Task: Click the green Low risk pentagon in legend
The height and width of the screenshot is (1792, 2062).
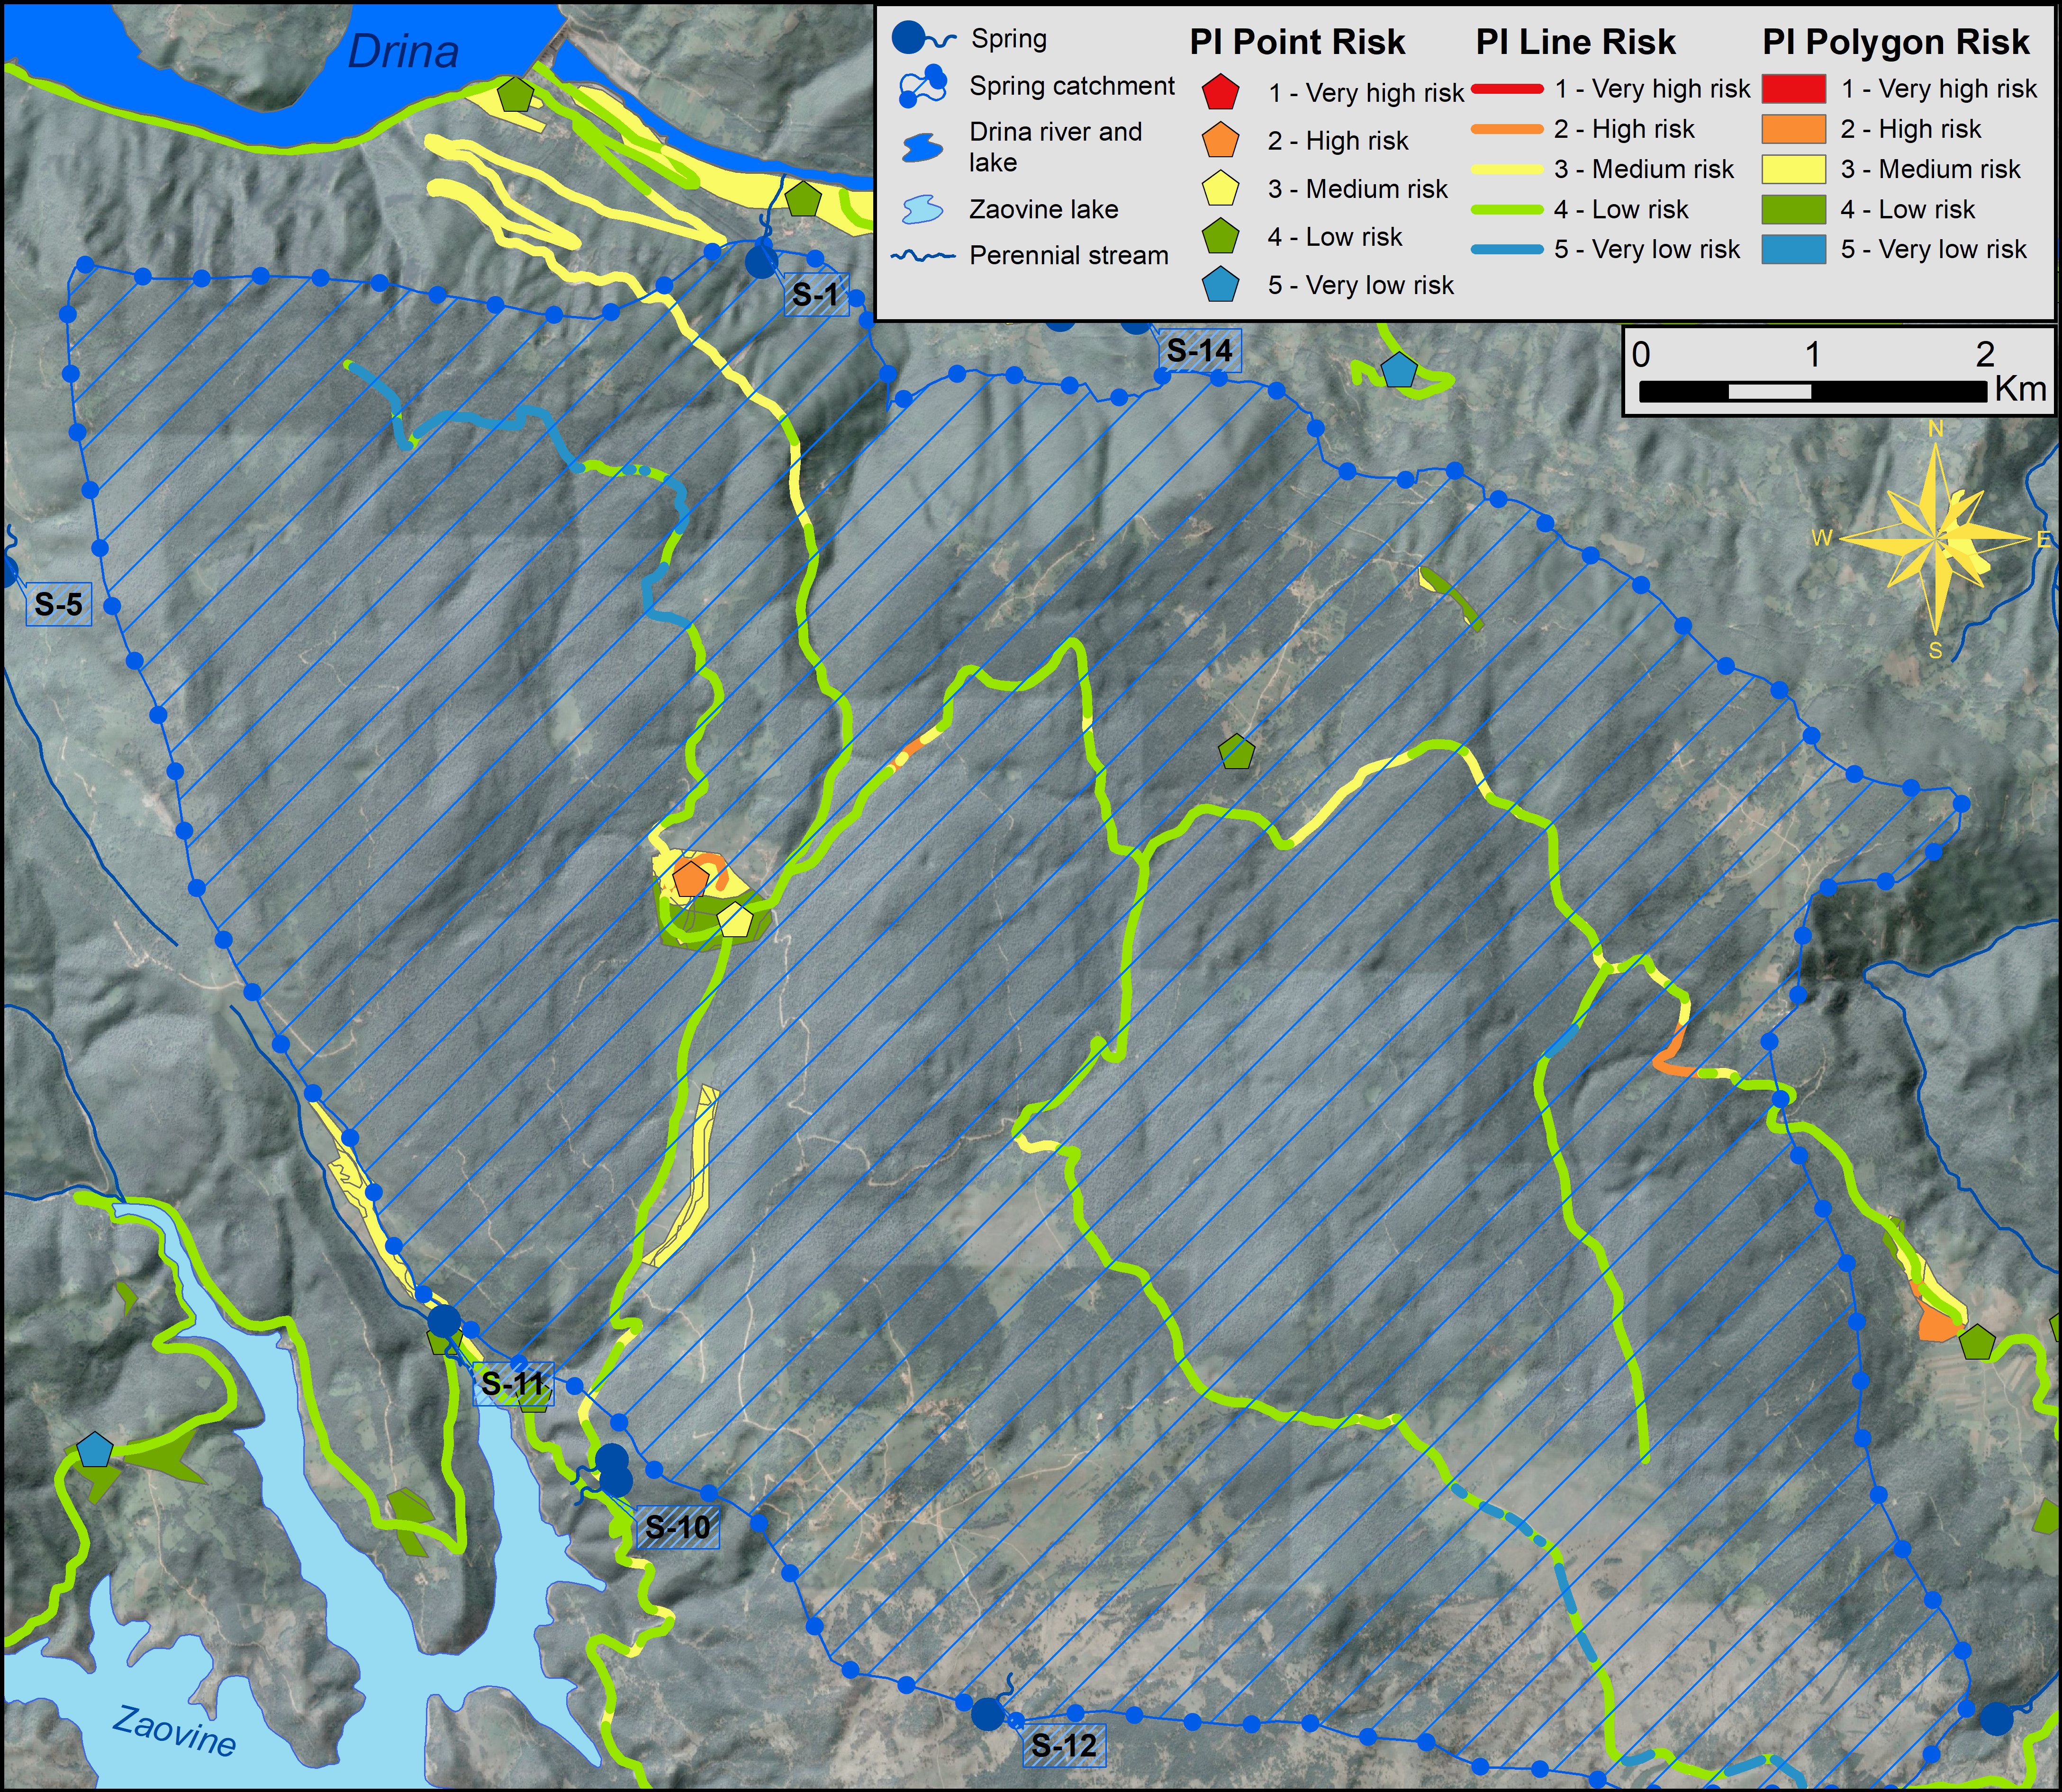Action: pos(1221,237)
